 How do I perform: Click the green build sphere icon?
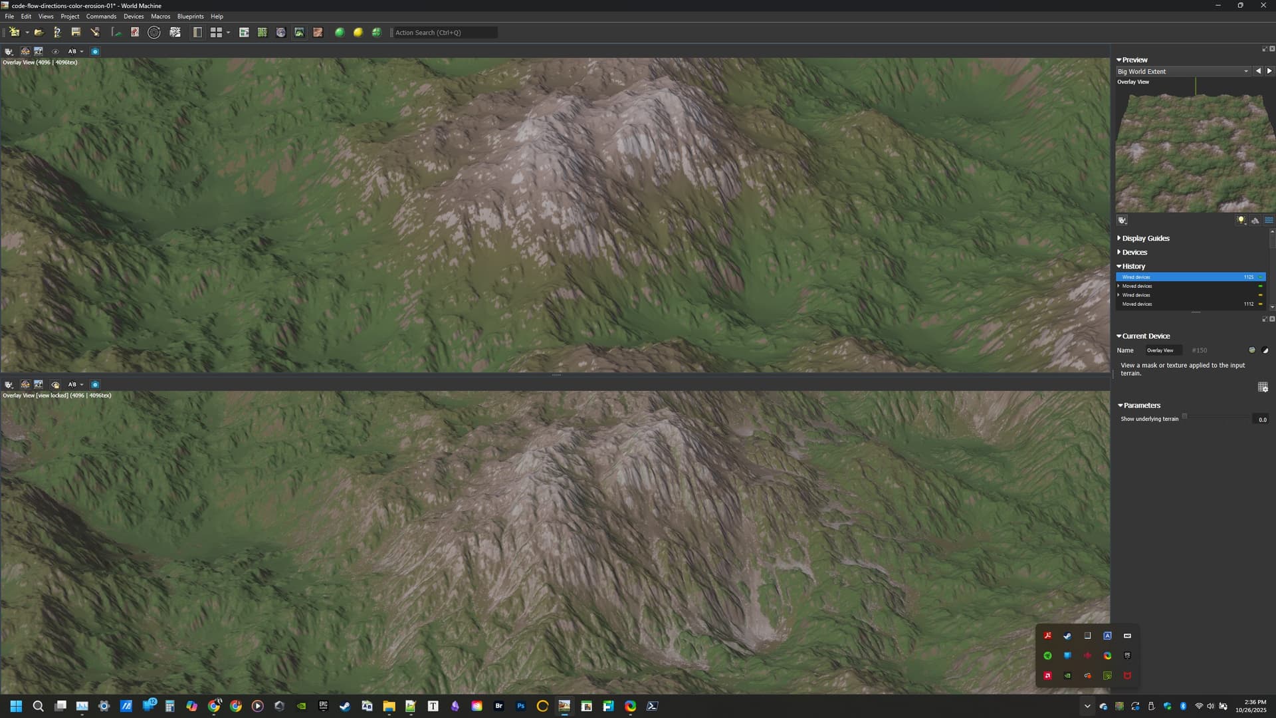340,33
